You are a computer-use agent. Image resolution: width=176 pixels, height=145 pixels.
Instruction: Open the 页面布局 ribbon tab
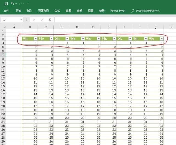tap(43, 11)
